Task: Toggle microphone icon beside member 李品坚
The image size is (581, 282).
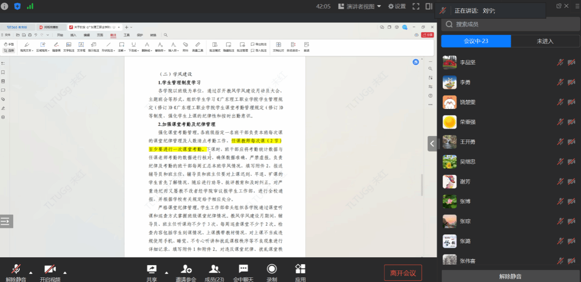Action: [560, 62]
